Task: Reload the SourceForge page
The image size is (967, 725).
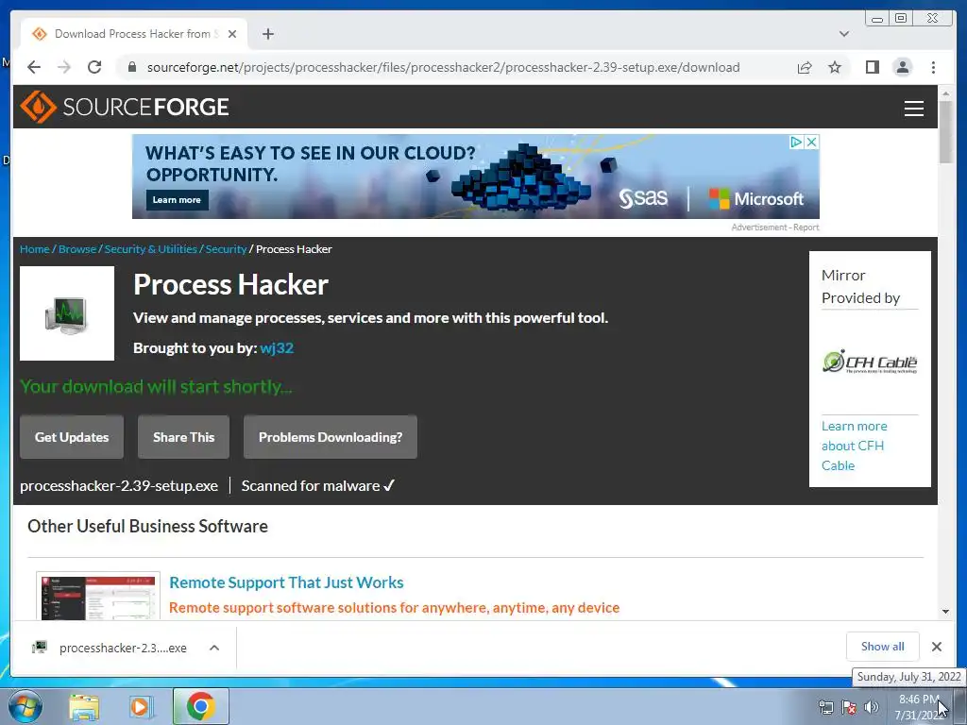Action: pos(94,67)
